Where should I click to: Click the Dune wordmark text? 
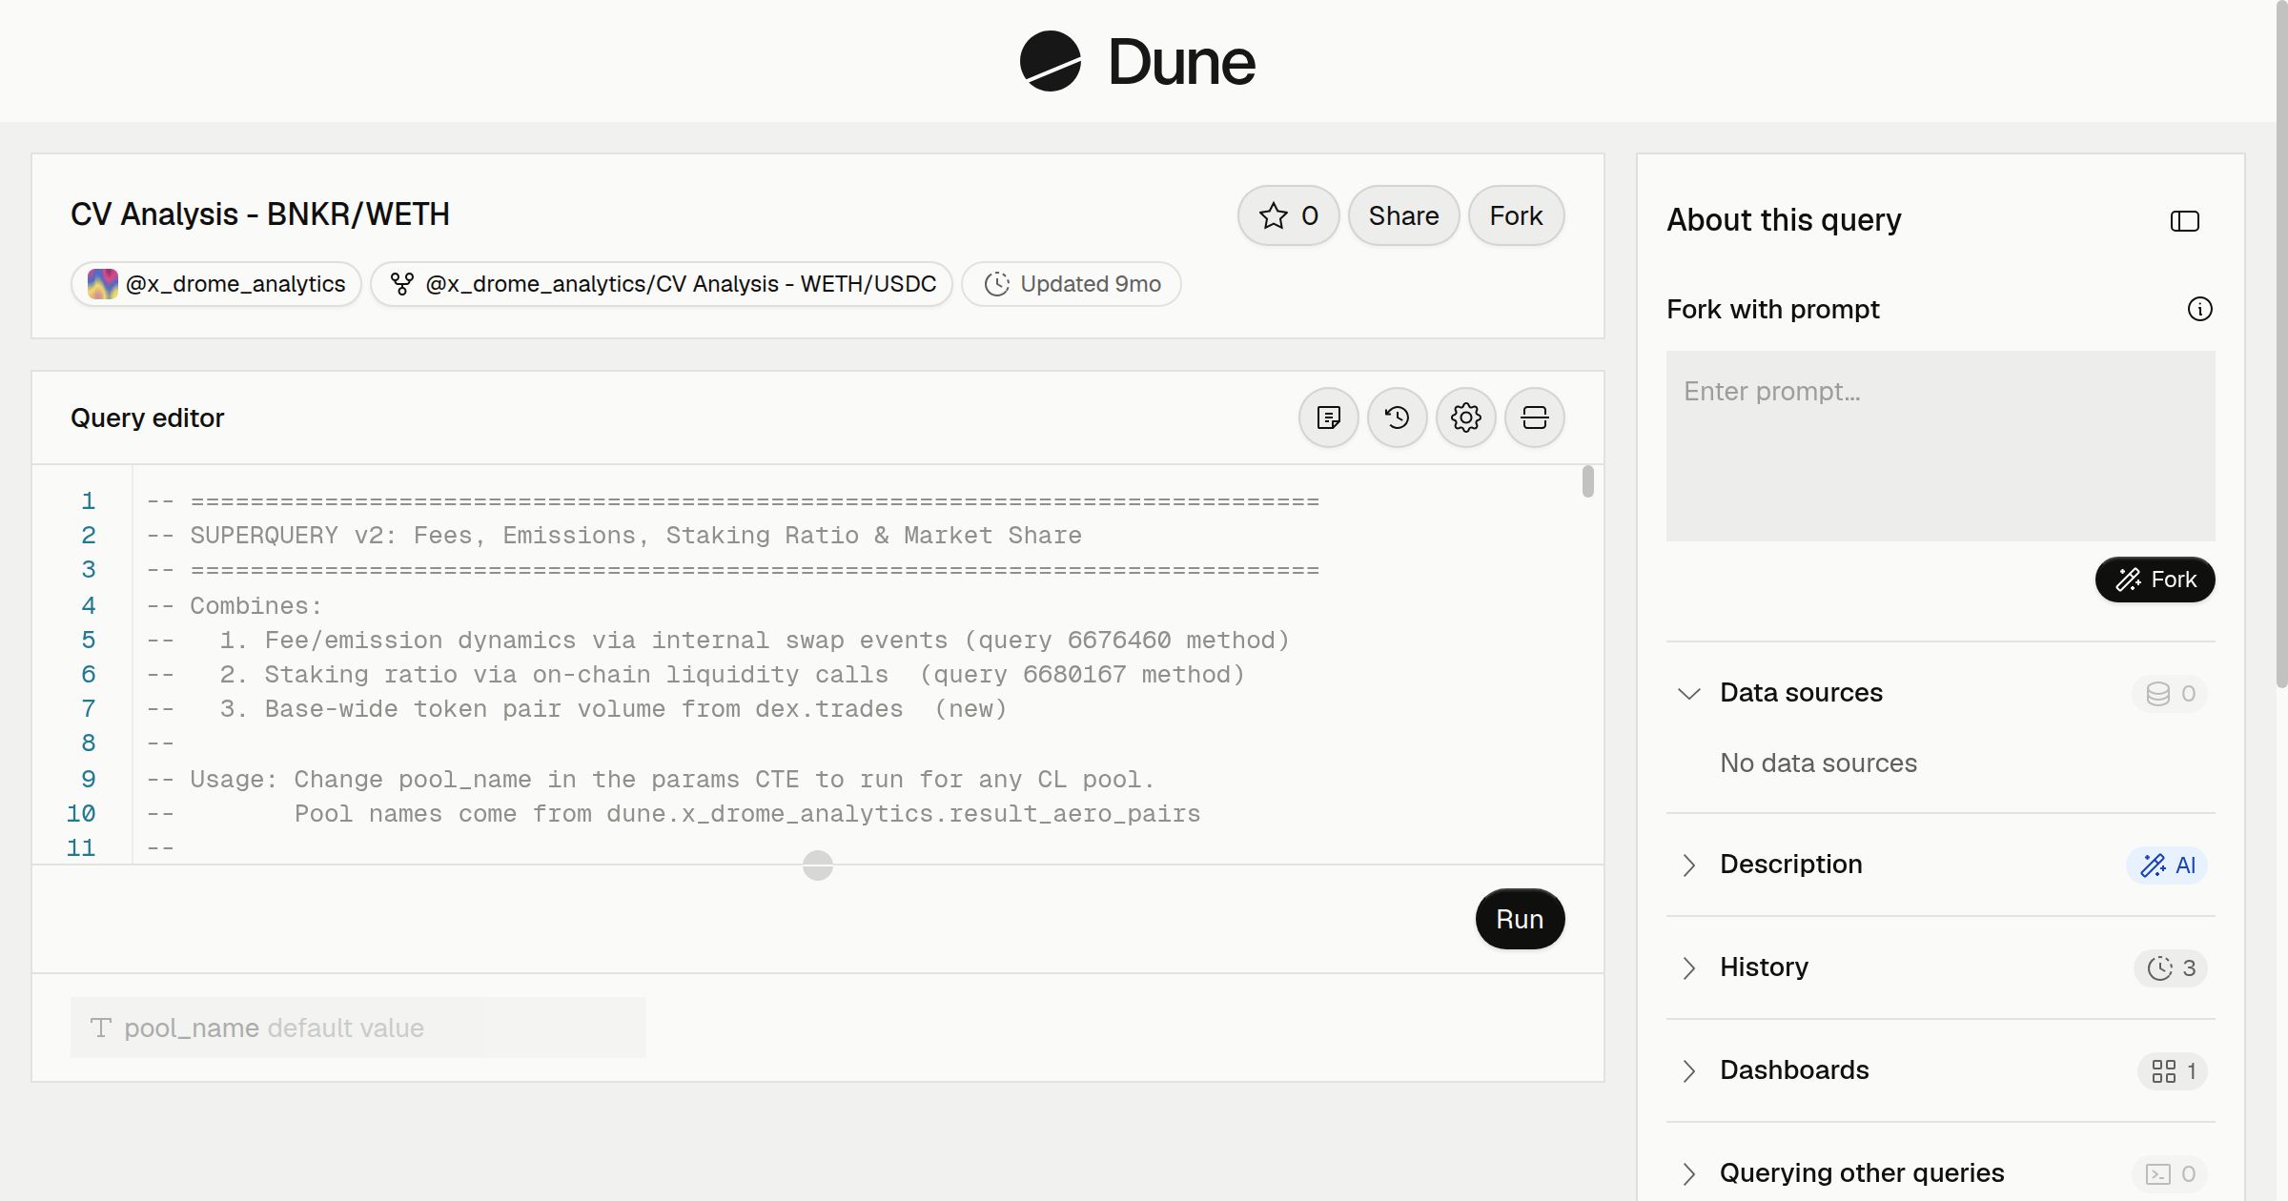click(1181, 62)
